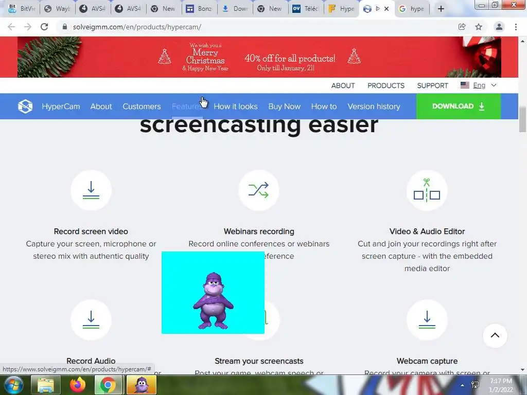
Task: Click the Video & Audio Editor scissors icon
Action: click(x=427, y=190)
